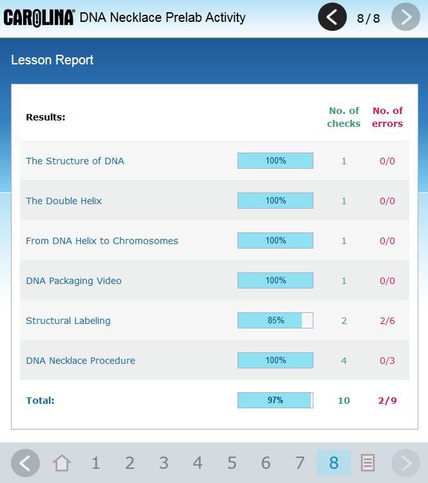
Task: Go to From DNA Helix to Chromosomes
Action: point(102,241)
